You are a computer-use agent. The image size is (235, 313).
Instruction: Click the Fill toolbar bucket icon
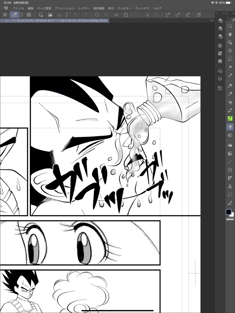click(116, 15)
